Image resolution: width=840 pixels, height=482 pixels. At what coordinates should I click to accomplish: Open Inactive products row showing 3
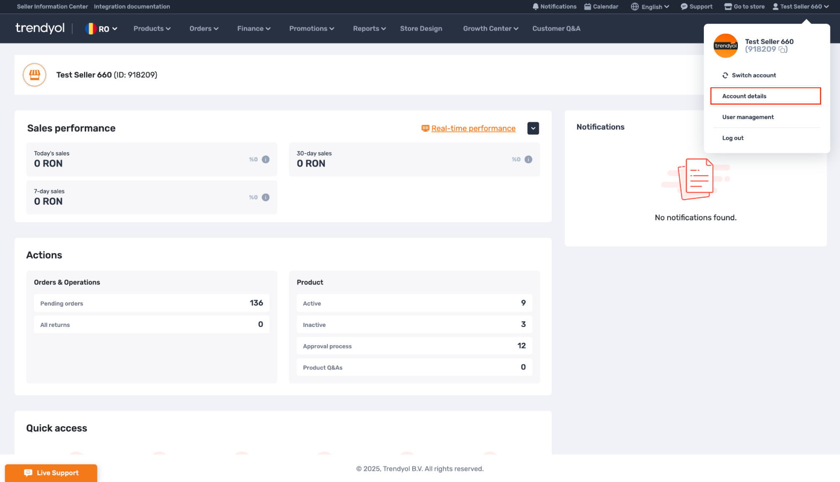[x=414, y=324]
